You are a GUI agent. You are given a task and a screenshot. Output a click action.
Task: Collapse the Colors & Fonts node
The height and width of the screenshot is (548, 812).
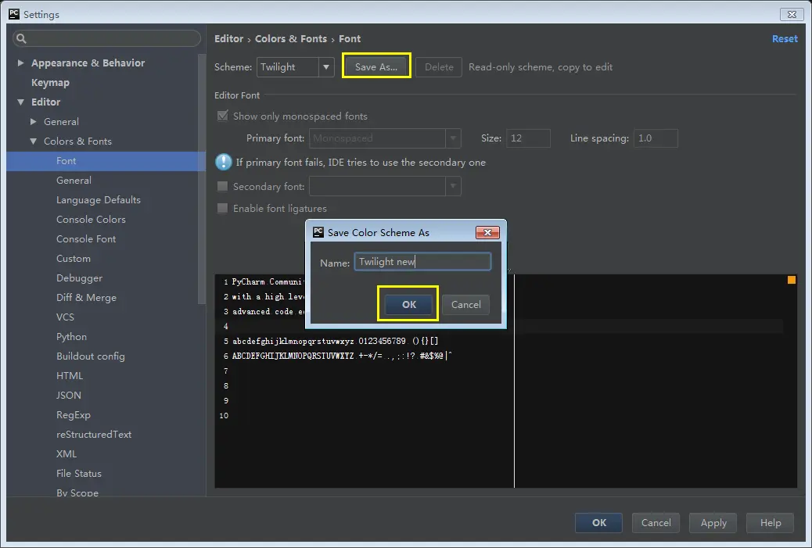(x=33, y=141)
